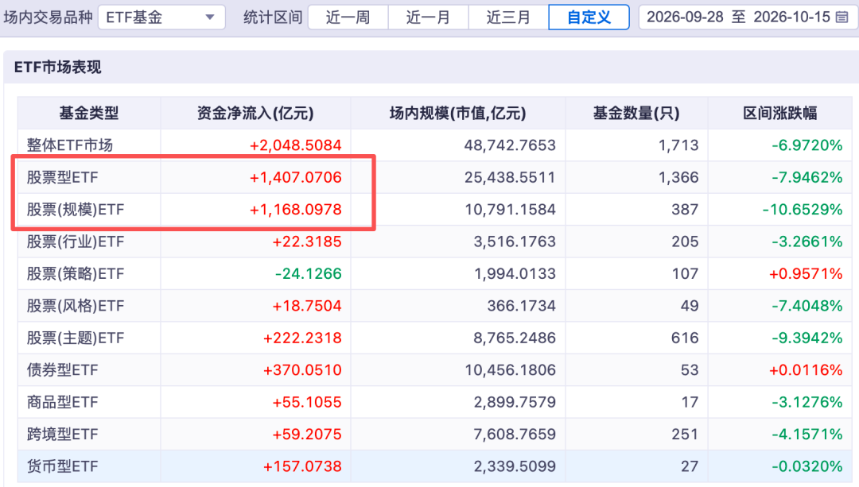Select the 股票(策略)ETF row label

click(76, 273)
